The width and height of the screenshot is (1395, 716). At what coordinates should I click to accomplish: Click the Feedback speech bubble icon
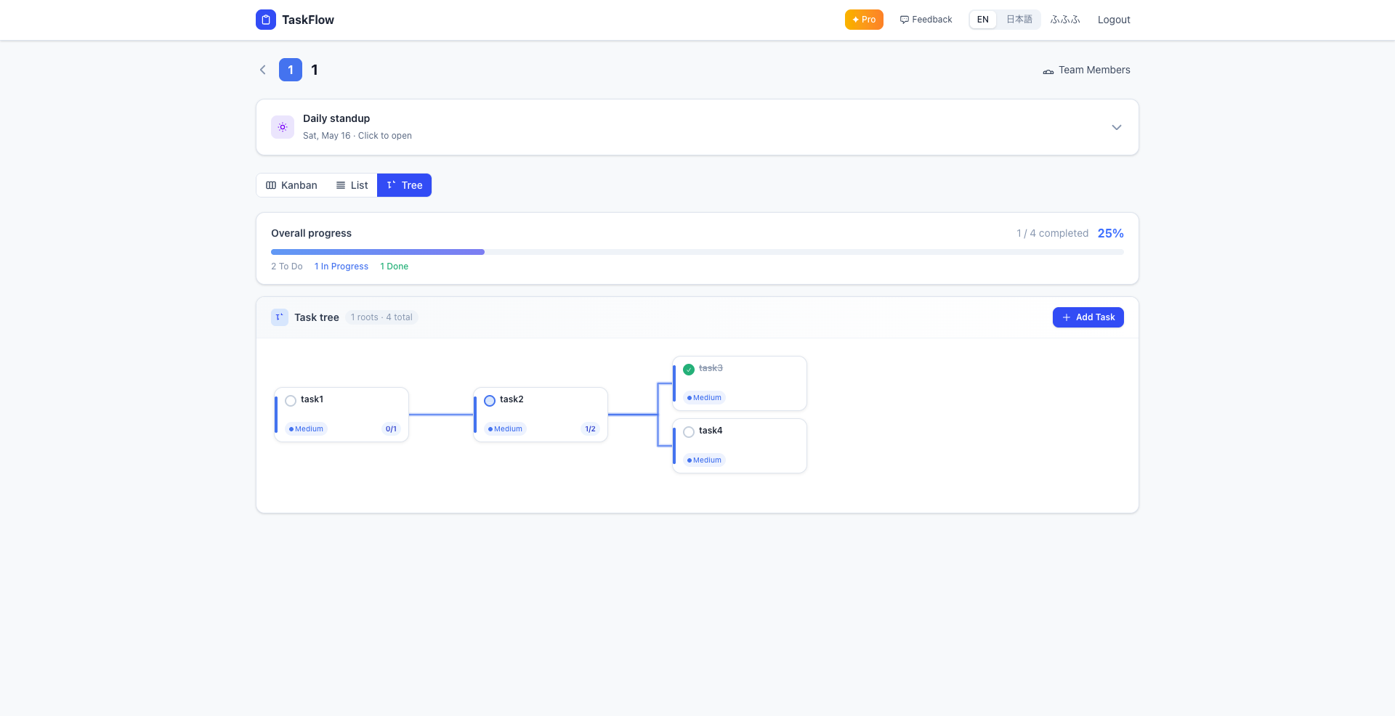point(905,20)
